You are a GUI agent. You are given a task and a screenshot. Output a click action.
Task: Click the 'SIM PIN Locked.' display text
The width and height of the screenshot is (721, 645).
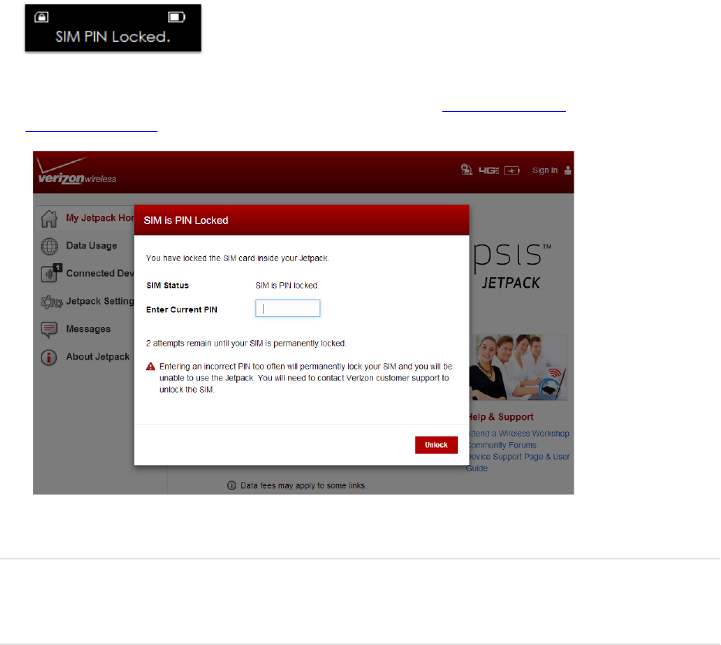click(x=113, y=37)
